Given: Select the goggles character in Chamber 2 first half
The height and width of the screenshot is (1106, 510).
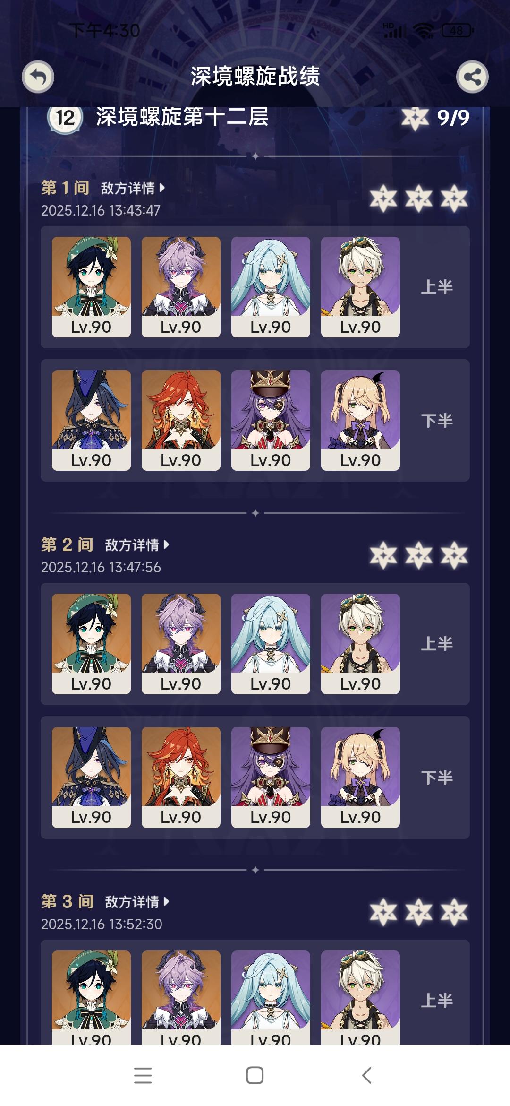Looking at the screenshot, I should pyautogui.click(x=360, y=644).
